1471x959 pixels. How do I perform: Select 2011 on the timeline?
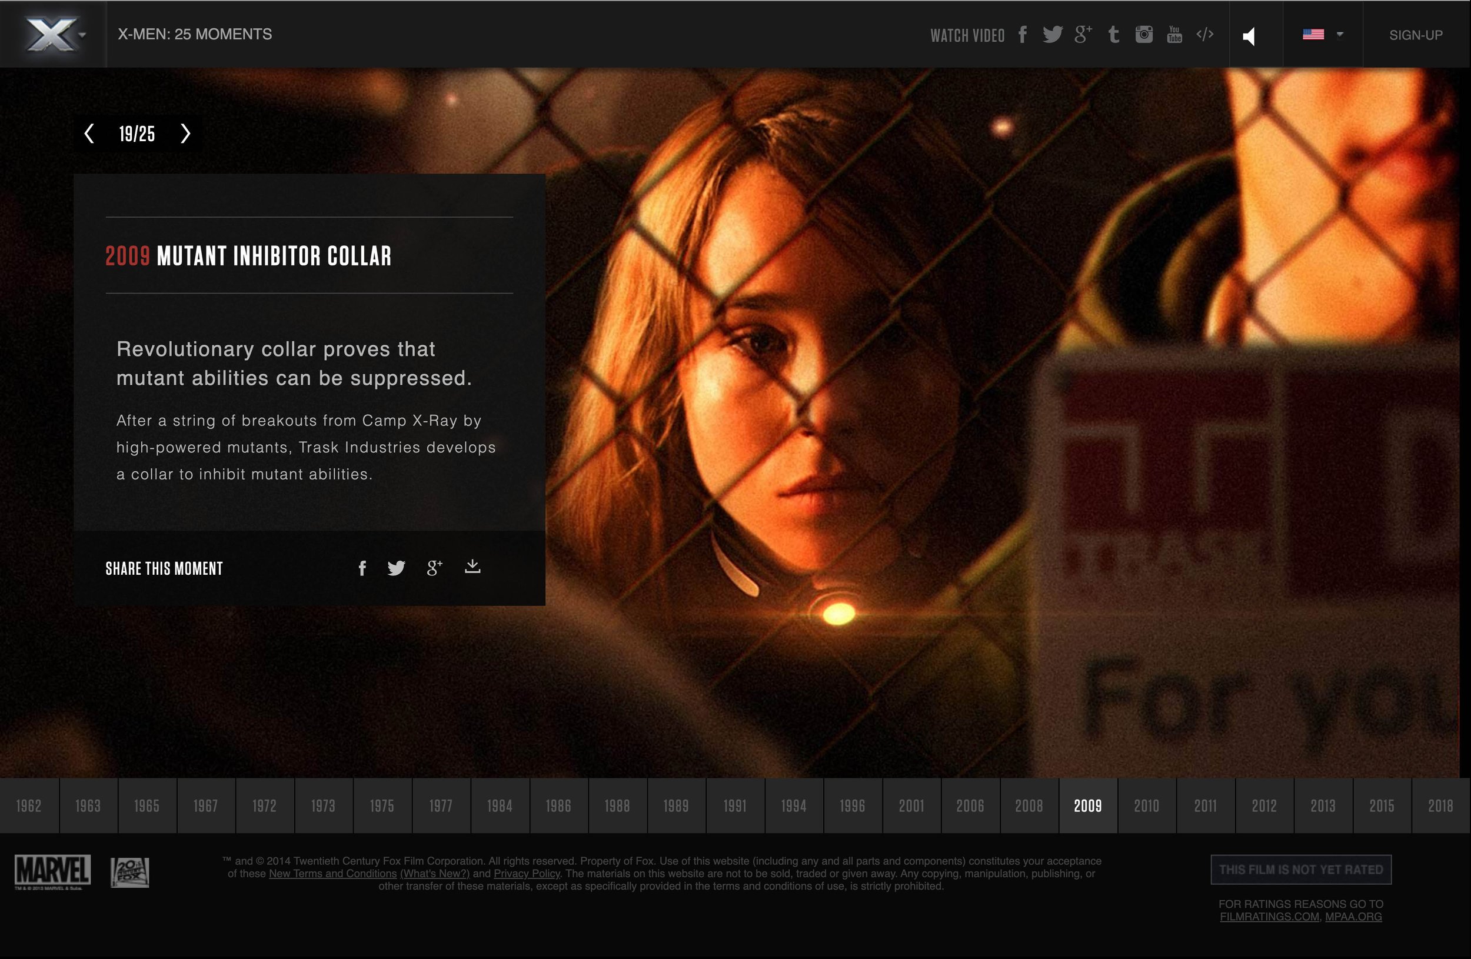tap(1205, 806)
